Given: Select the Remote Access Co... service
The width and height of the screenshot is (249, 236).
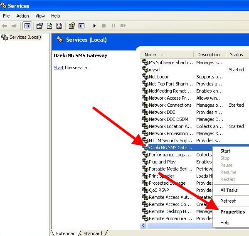Looking at the screenshot, I should pyautogui.click(x=170, y=204).
